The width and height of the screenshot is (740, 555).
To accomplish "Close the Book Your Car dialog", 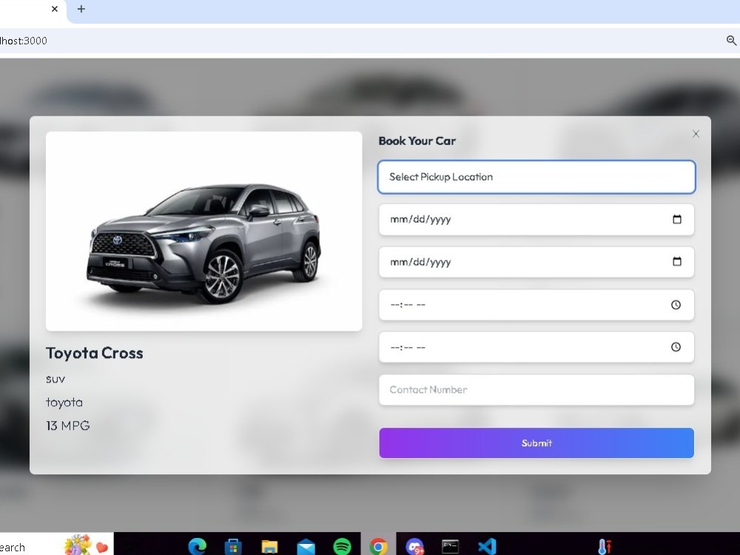I will point(696,134).
